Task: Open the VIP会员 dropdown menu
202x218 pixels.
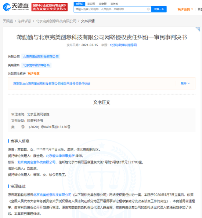Action: 185,9
